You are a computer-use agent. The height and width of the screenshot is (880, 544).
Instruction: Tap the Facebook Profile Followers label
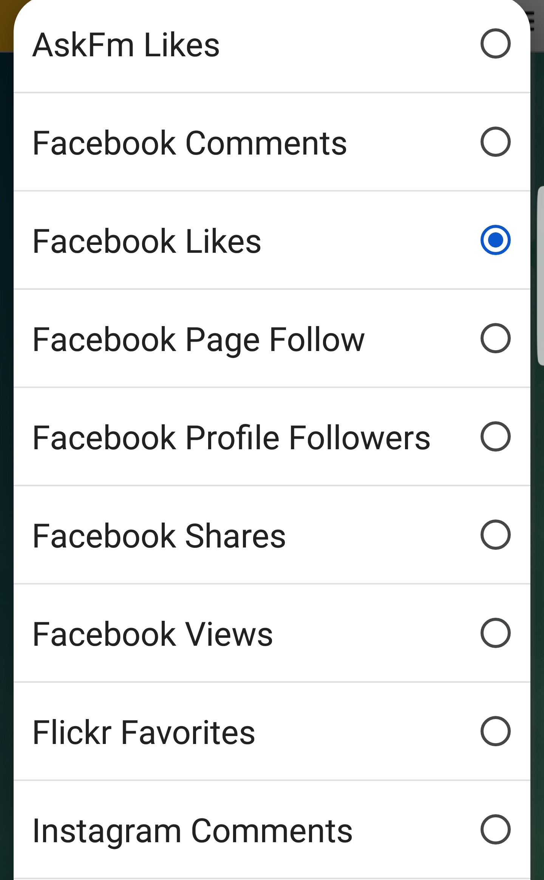coord(231,438)
